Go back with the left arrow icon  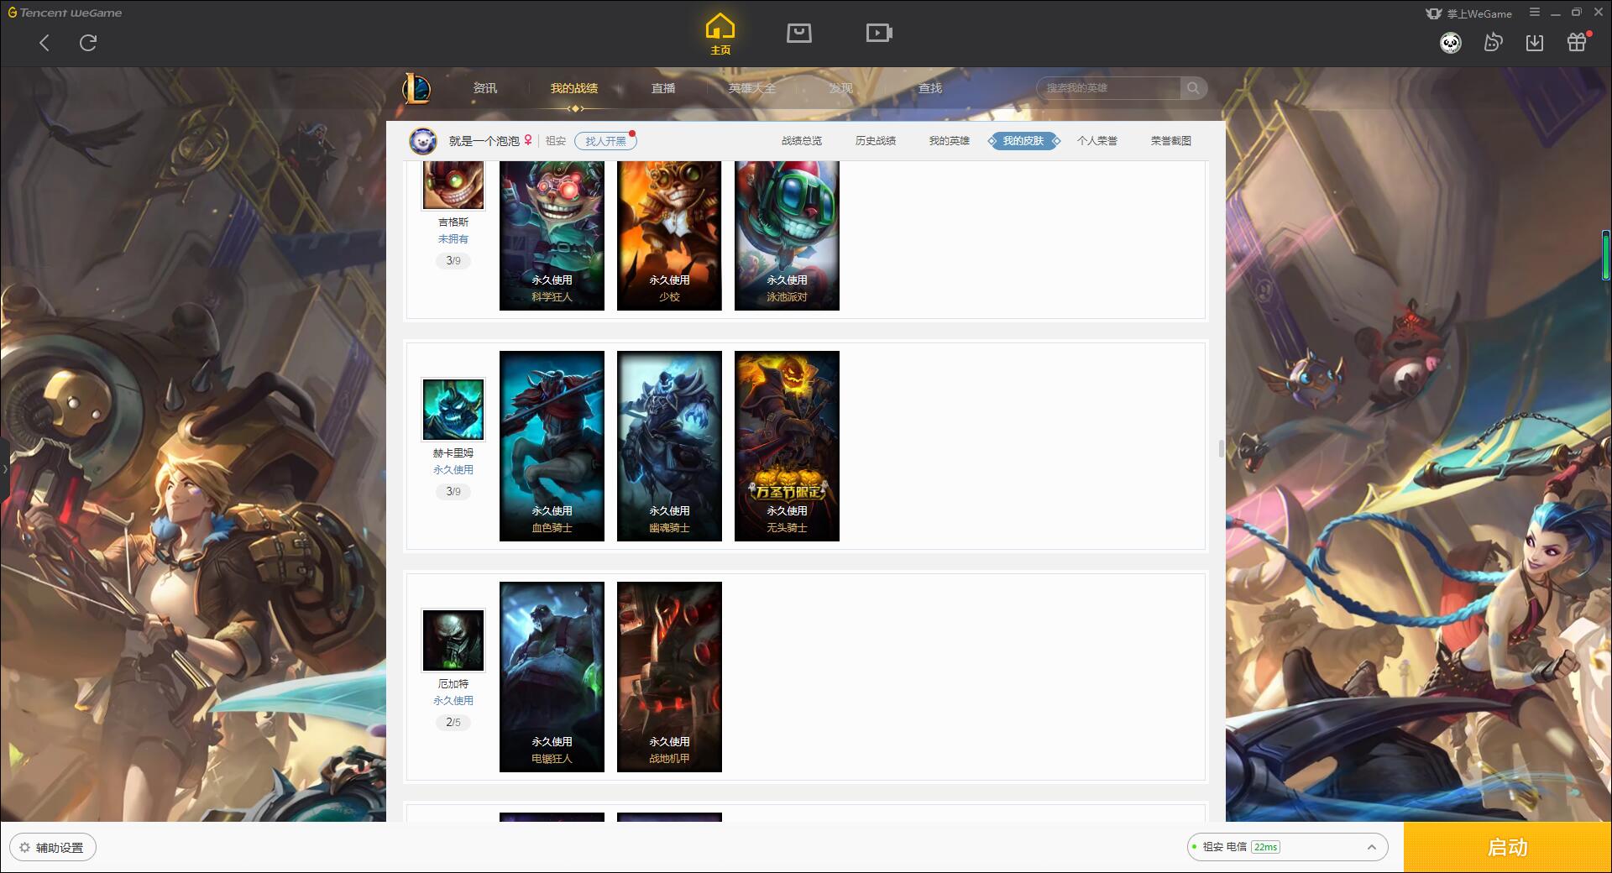(x=44, y=43)
